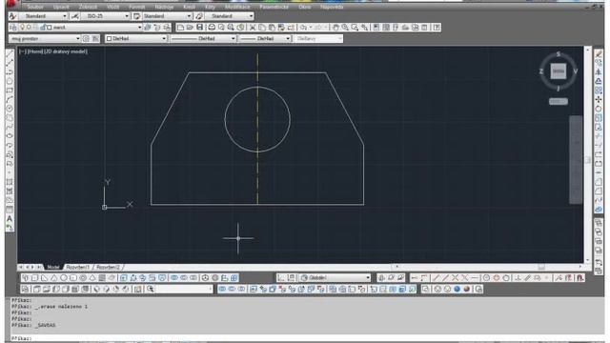Click the DleHlad color swatch box
Viewport: 610px width, 343px height.
[x=110, y=38]
